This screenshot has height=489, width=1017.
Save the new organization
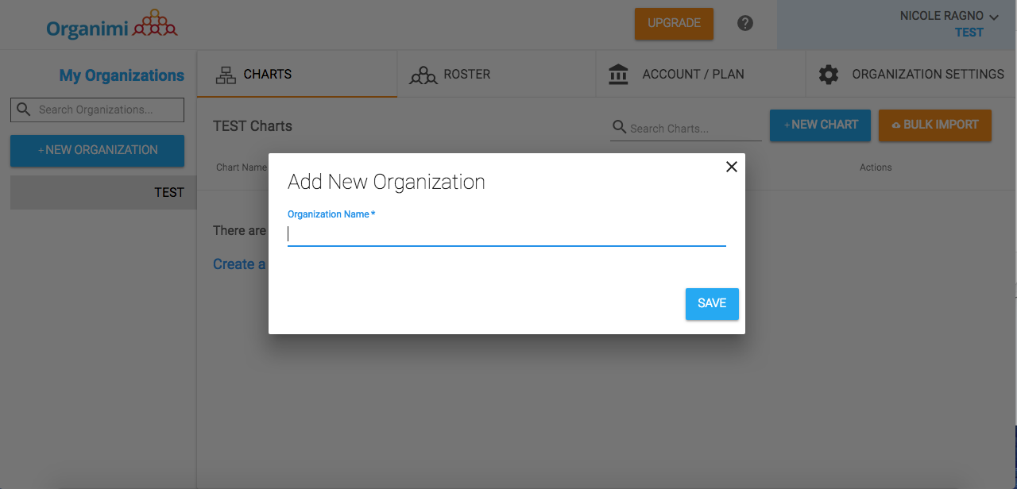pos(712,304)
